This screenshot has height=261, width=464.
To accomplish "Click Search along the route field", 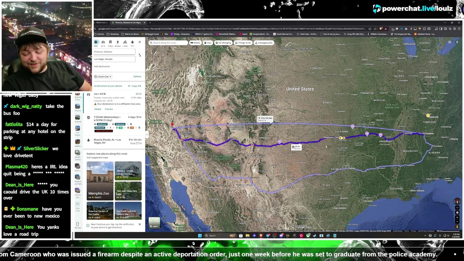I will [168, 43].
